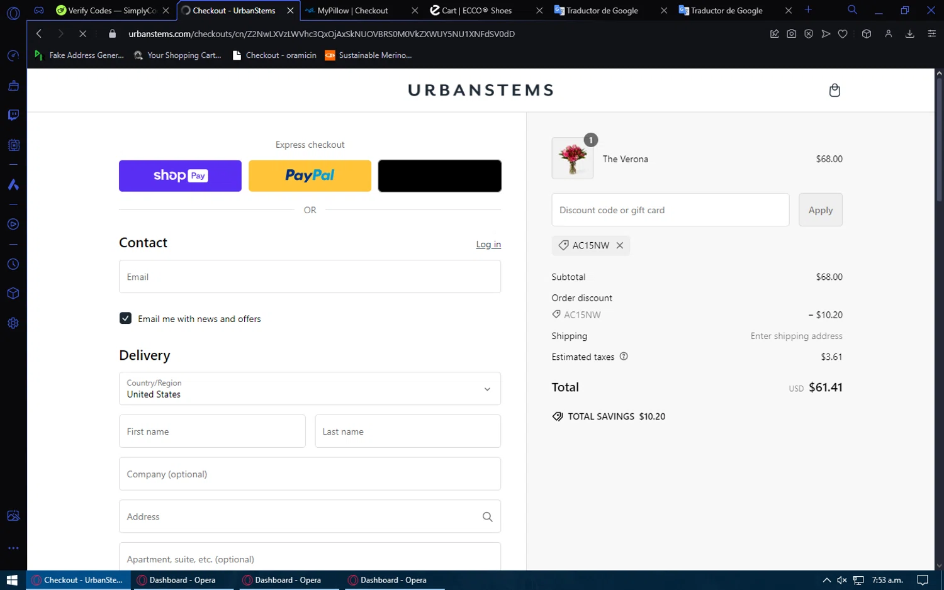Open the CPU chip icon in sidebar
Image resolution: width=944 pixels, height=590 pixels.
[13, 145]
